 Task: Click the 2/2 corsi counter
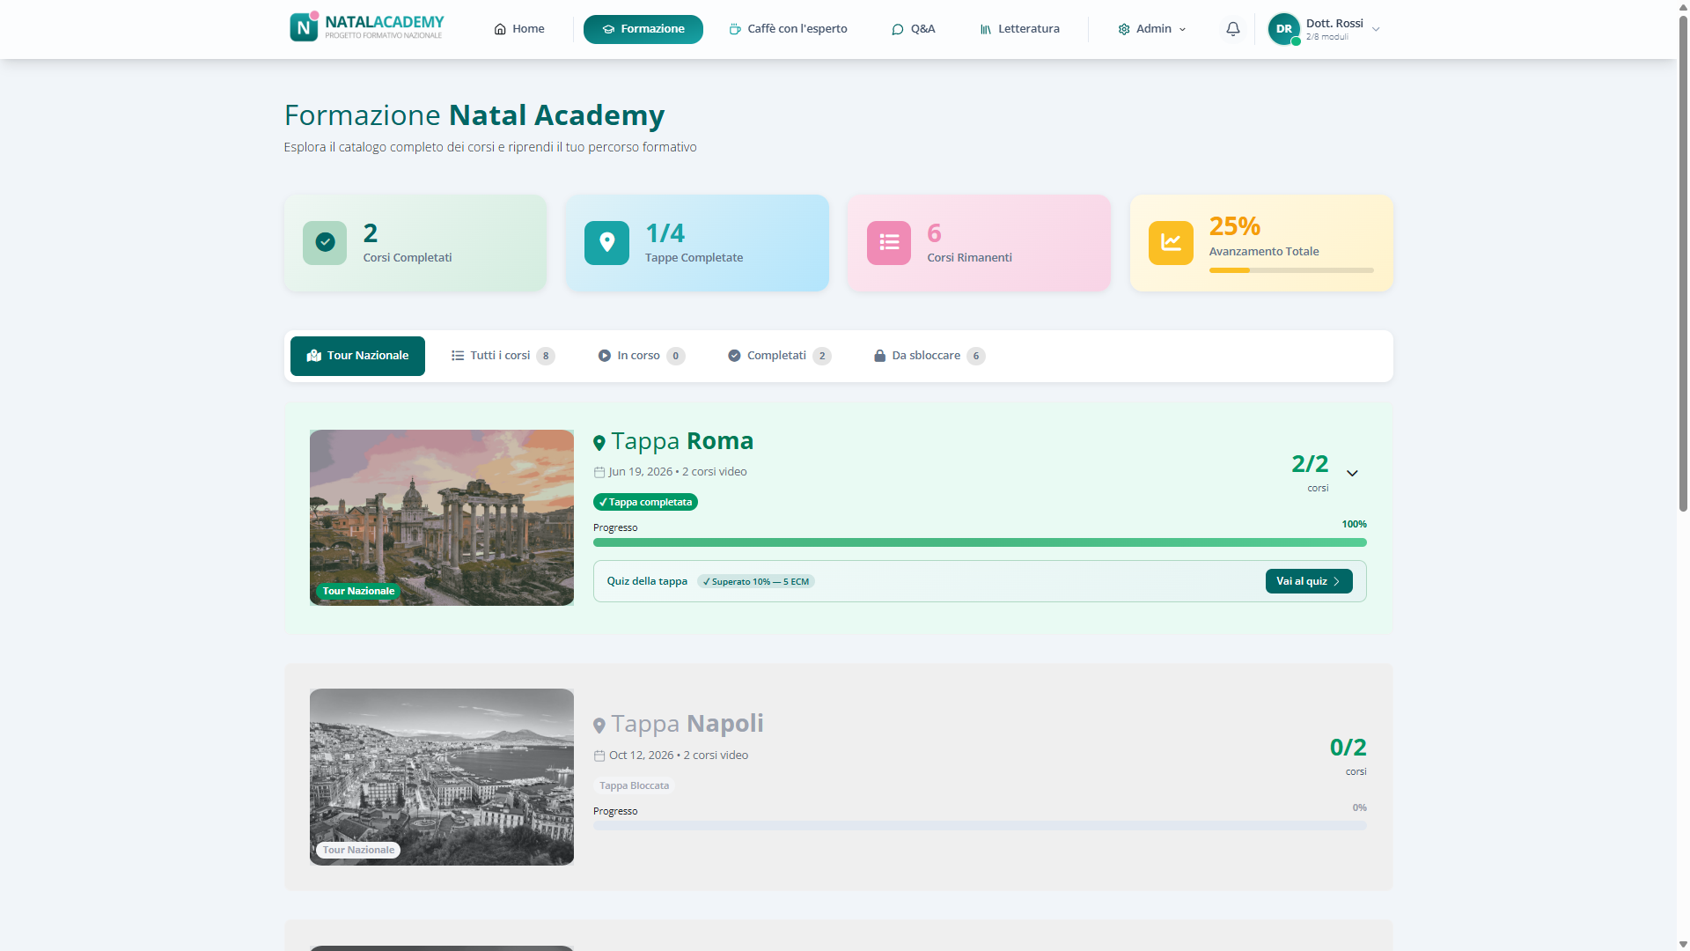(x=1310, y=472)
